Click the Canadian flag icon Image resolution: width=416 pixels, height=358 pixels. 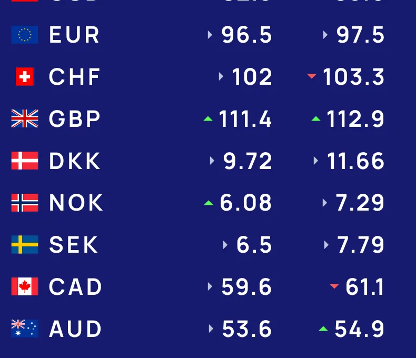(25, 287)
